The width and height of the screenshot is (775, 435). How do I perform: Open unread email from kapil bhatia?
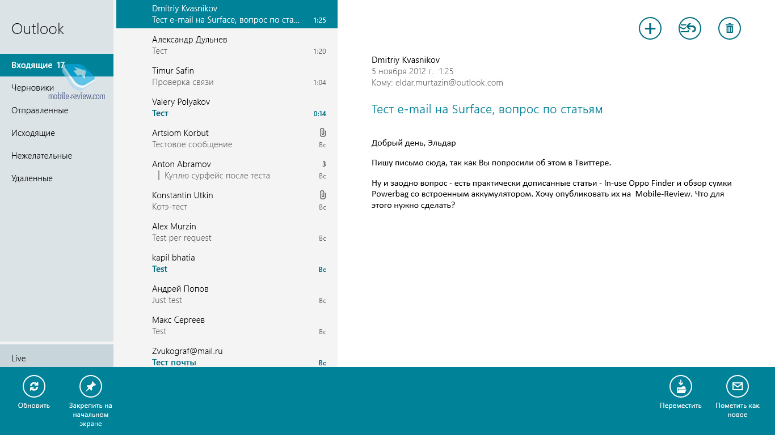tap(227, 263)
